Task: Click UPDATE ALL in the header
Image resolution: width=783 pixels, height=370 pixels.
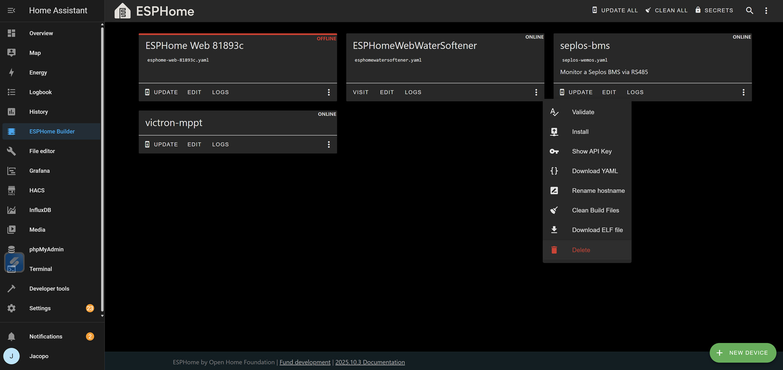Action: [x=615, y=11]
